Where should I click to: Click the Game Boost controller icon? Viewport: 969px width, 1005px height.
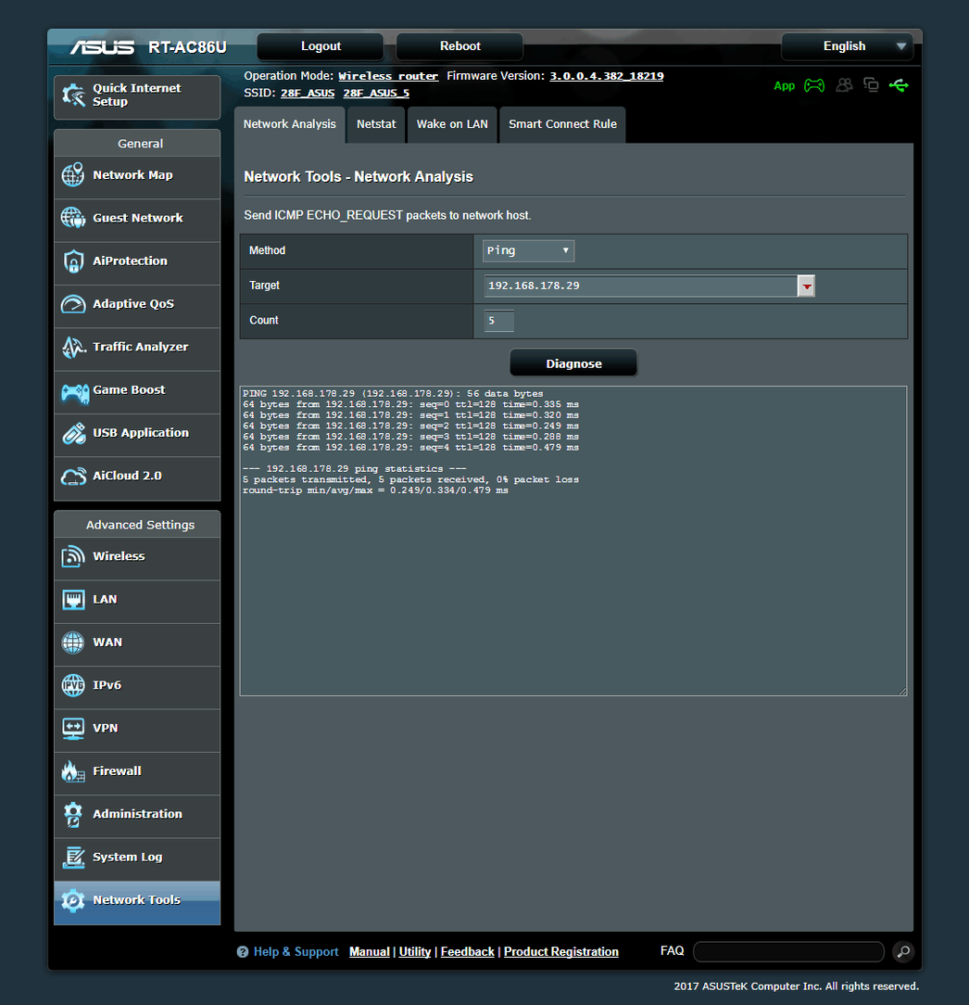click(x=75, y=393)
